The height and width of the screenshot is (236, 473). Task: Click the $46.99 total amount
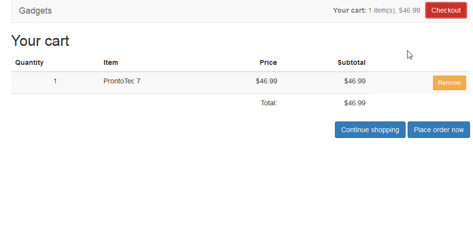pos(355,103)
